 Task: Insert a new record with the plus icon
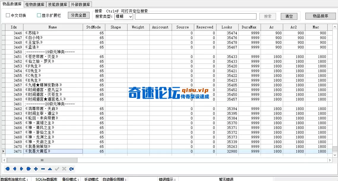coord(36,169)
